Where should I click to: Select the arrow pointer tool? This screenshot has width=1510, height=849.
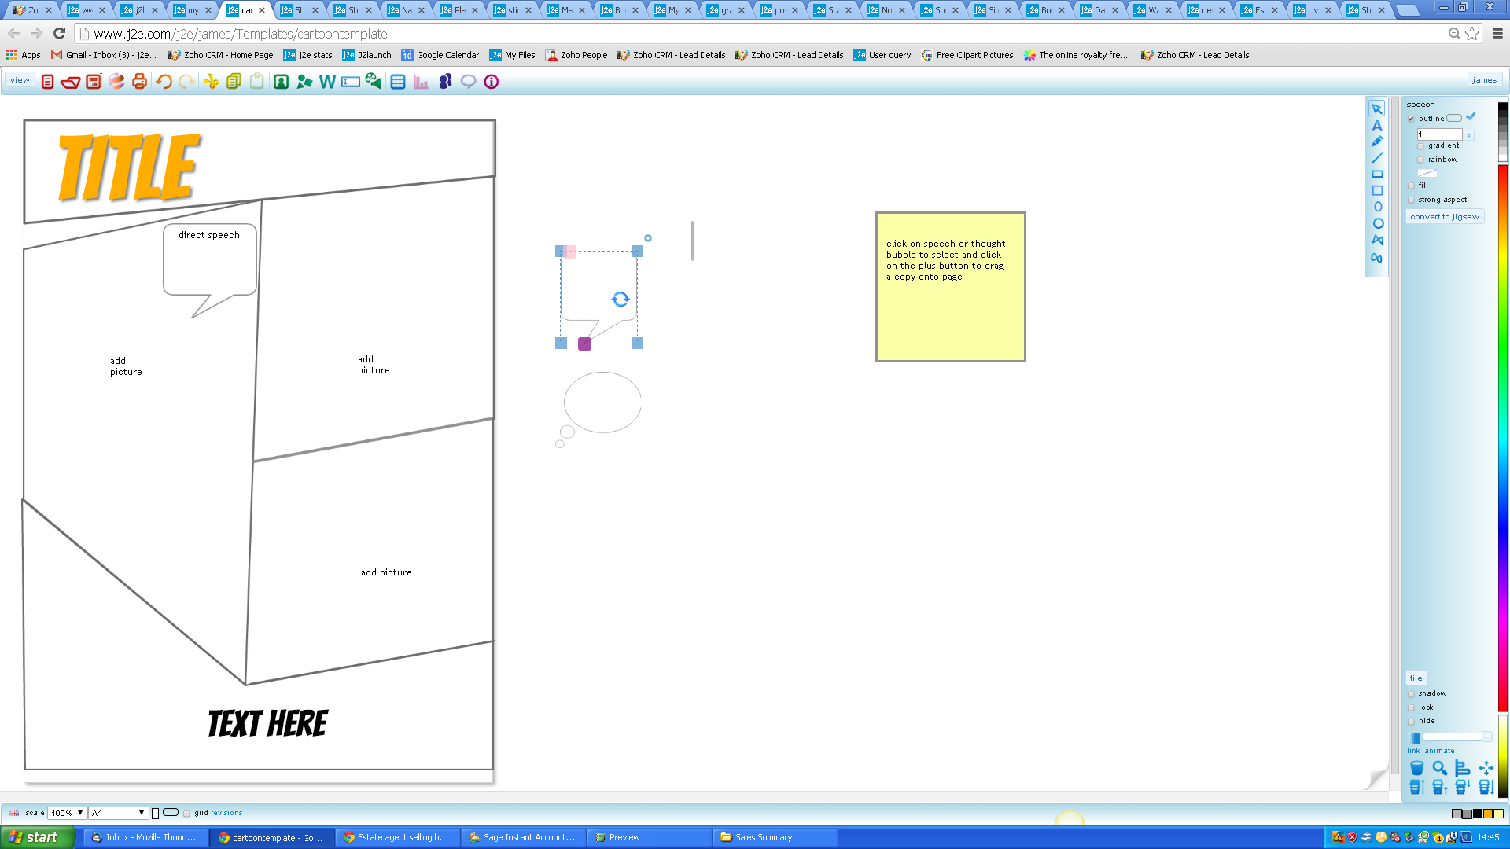point(1377,109)
